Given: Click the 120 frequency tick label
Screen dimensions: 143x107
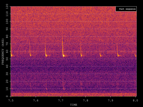Looking at the screenshot, I should point(7,6).
